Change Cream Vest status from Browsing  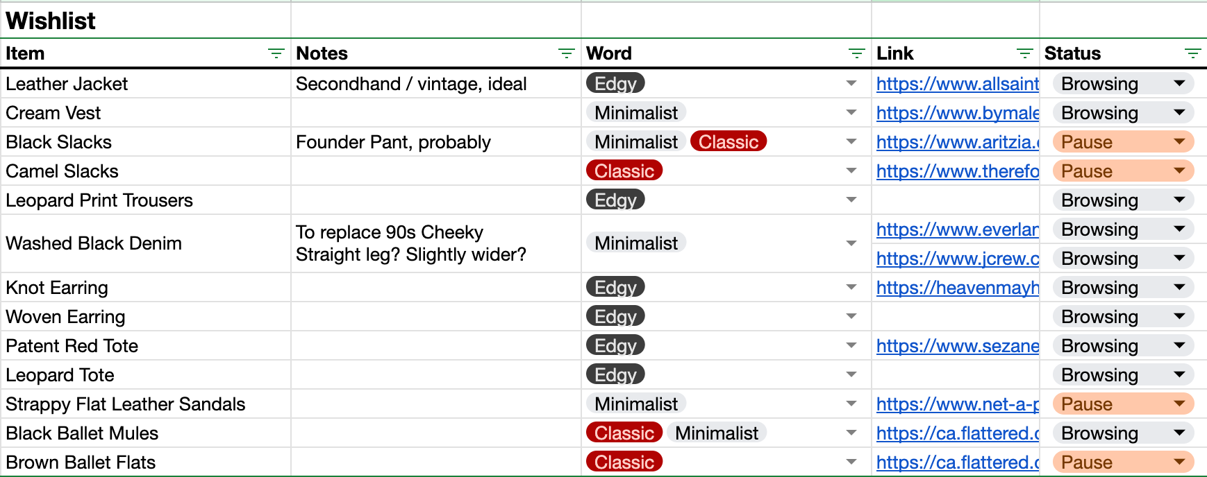click(x=1124, y=112)
